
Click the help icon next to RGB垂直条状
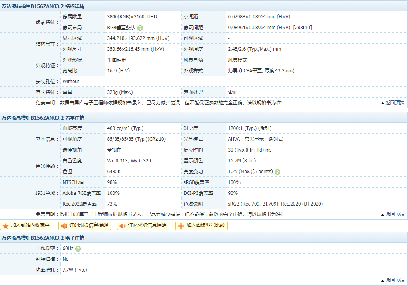140,28
